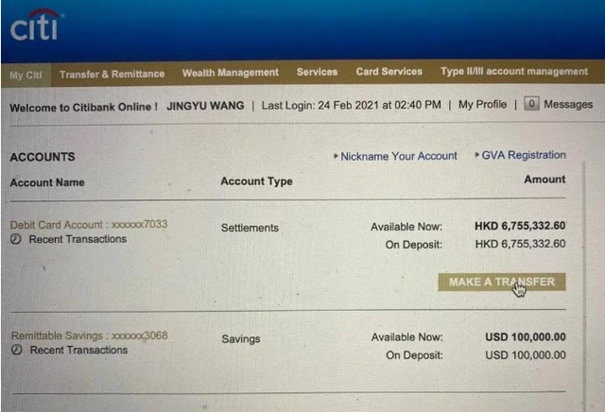View Recent Transactions for Debit Card Account
605x412 pixels.
[78, 239]
